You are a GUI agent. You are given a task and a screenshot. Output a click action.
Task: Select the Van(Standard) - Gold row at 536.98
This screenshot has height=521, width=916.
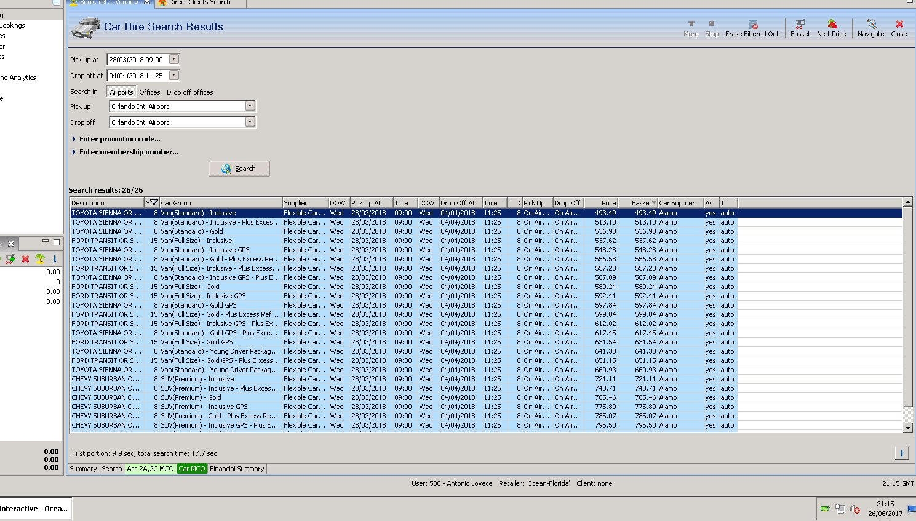(486, 231)
